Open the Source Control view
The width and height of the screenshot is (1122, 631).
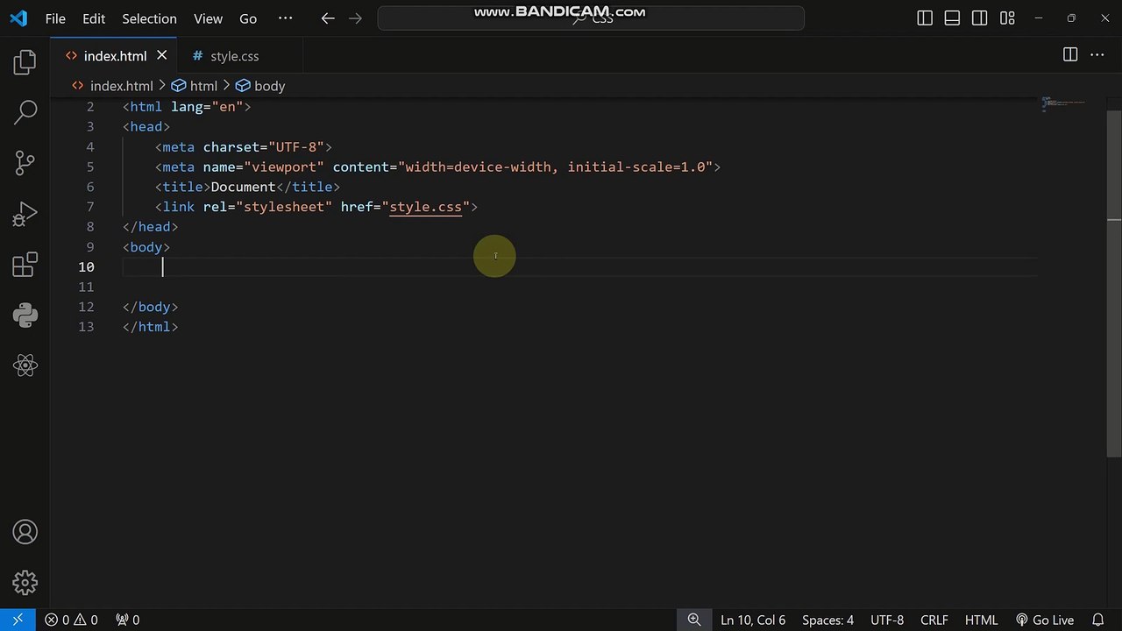click(25, 163)
